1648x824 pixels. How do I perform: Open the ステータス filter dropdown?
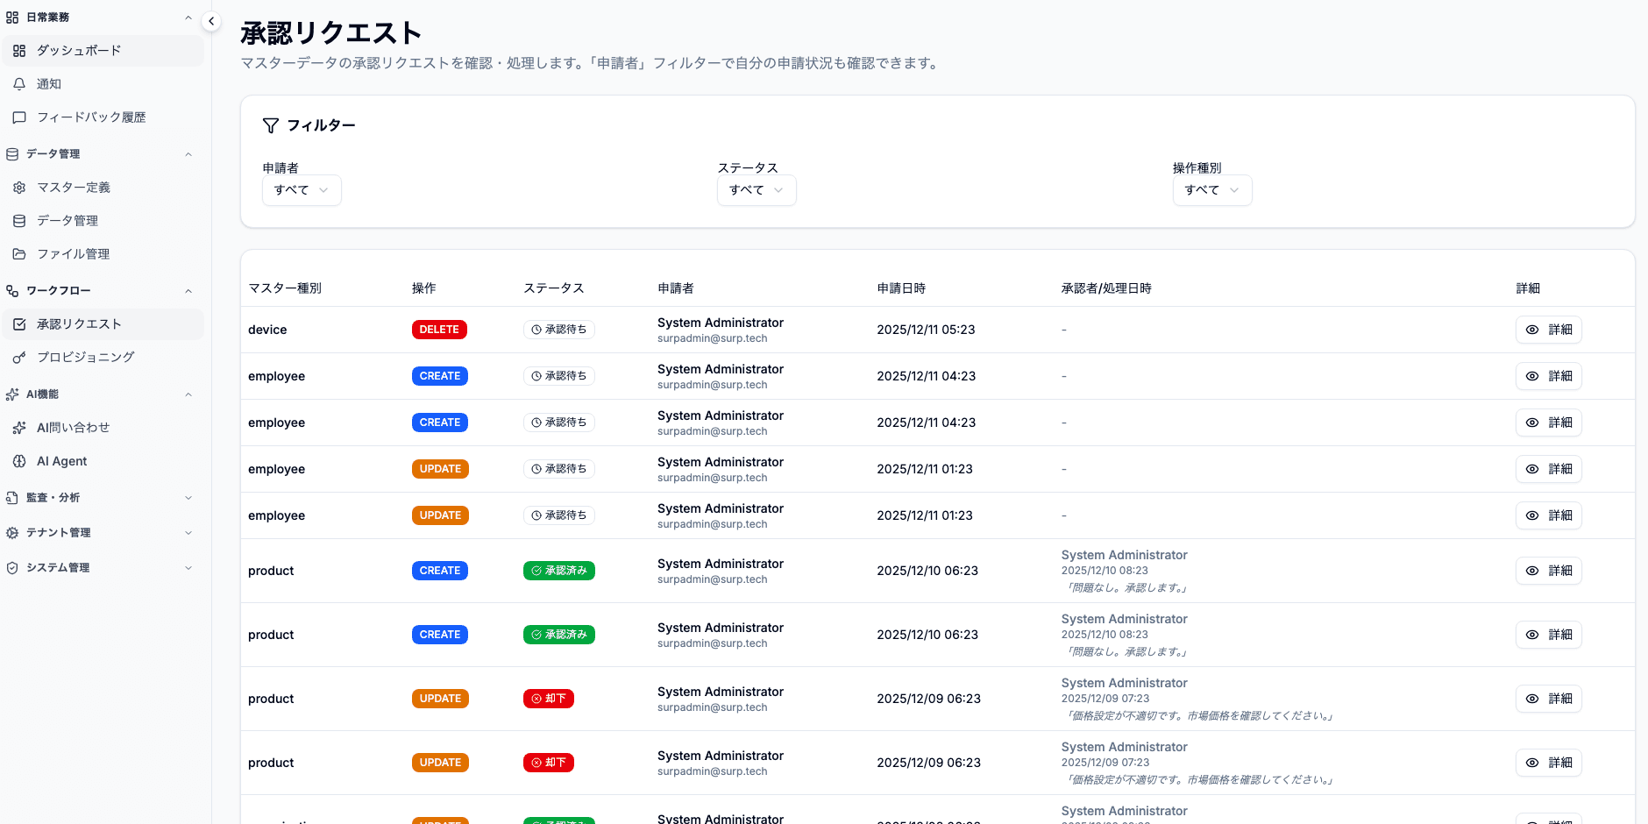point(757,190)
